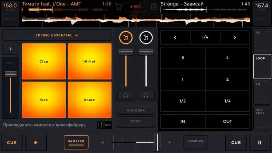The image size is (272, 153).
Task: Tap the right deck CUE button
Action: pos(236,142)
